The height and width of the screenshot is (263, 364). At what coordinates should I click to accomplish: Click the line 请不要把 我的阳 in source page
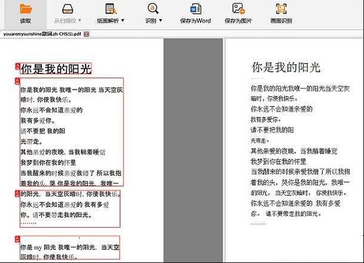[43, 131]
